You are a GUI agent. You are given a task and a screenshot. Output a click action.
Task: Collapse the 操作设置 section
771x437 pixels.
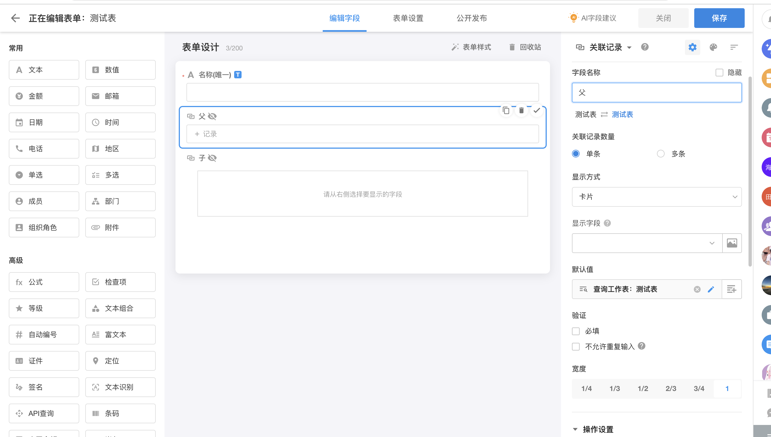tap(575, 429)
